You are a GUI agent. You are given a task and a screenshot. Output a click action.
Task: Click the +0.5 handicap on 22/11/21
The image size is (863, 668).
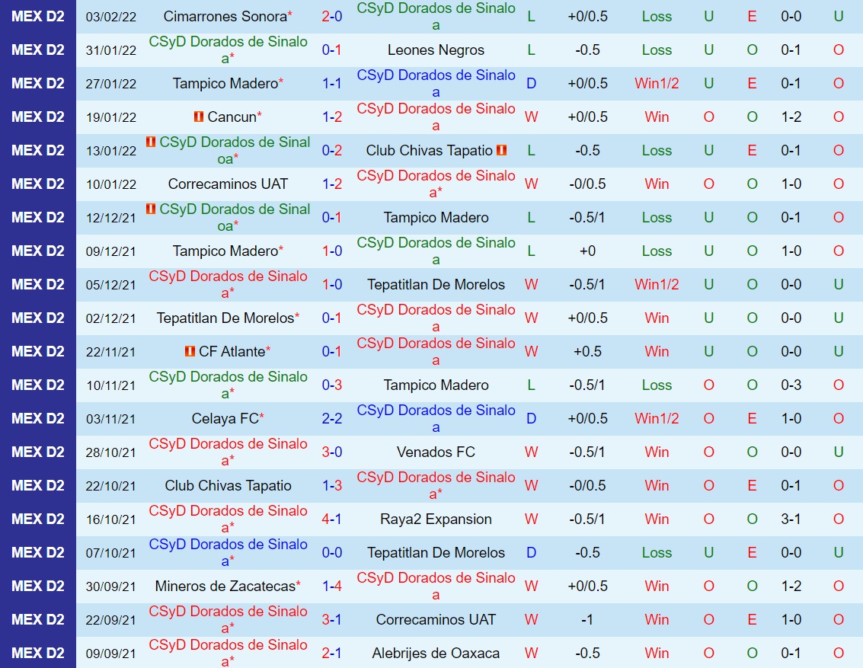588,352
